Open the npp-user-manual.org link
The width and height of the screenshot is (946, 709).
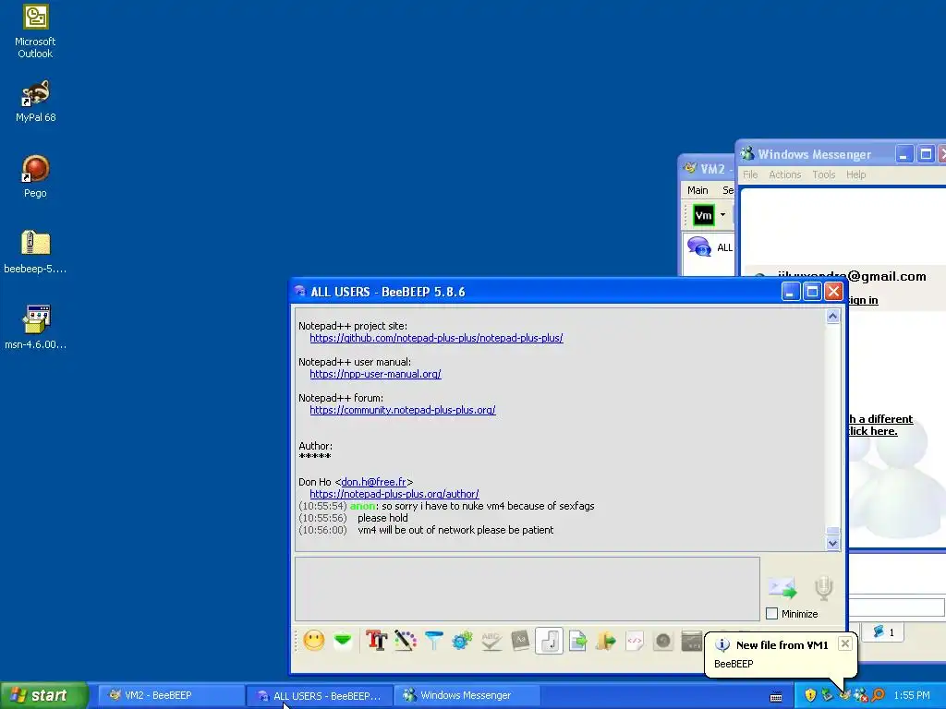[375, 374]
